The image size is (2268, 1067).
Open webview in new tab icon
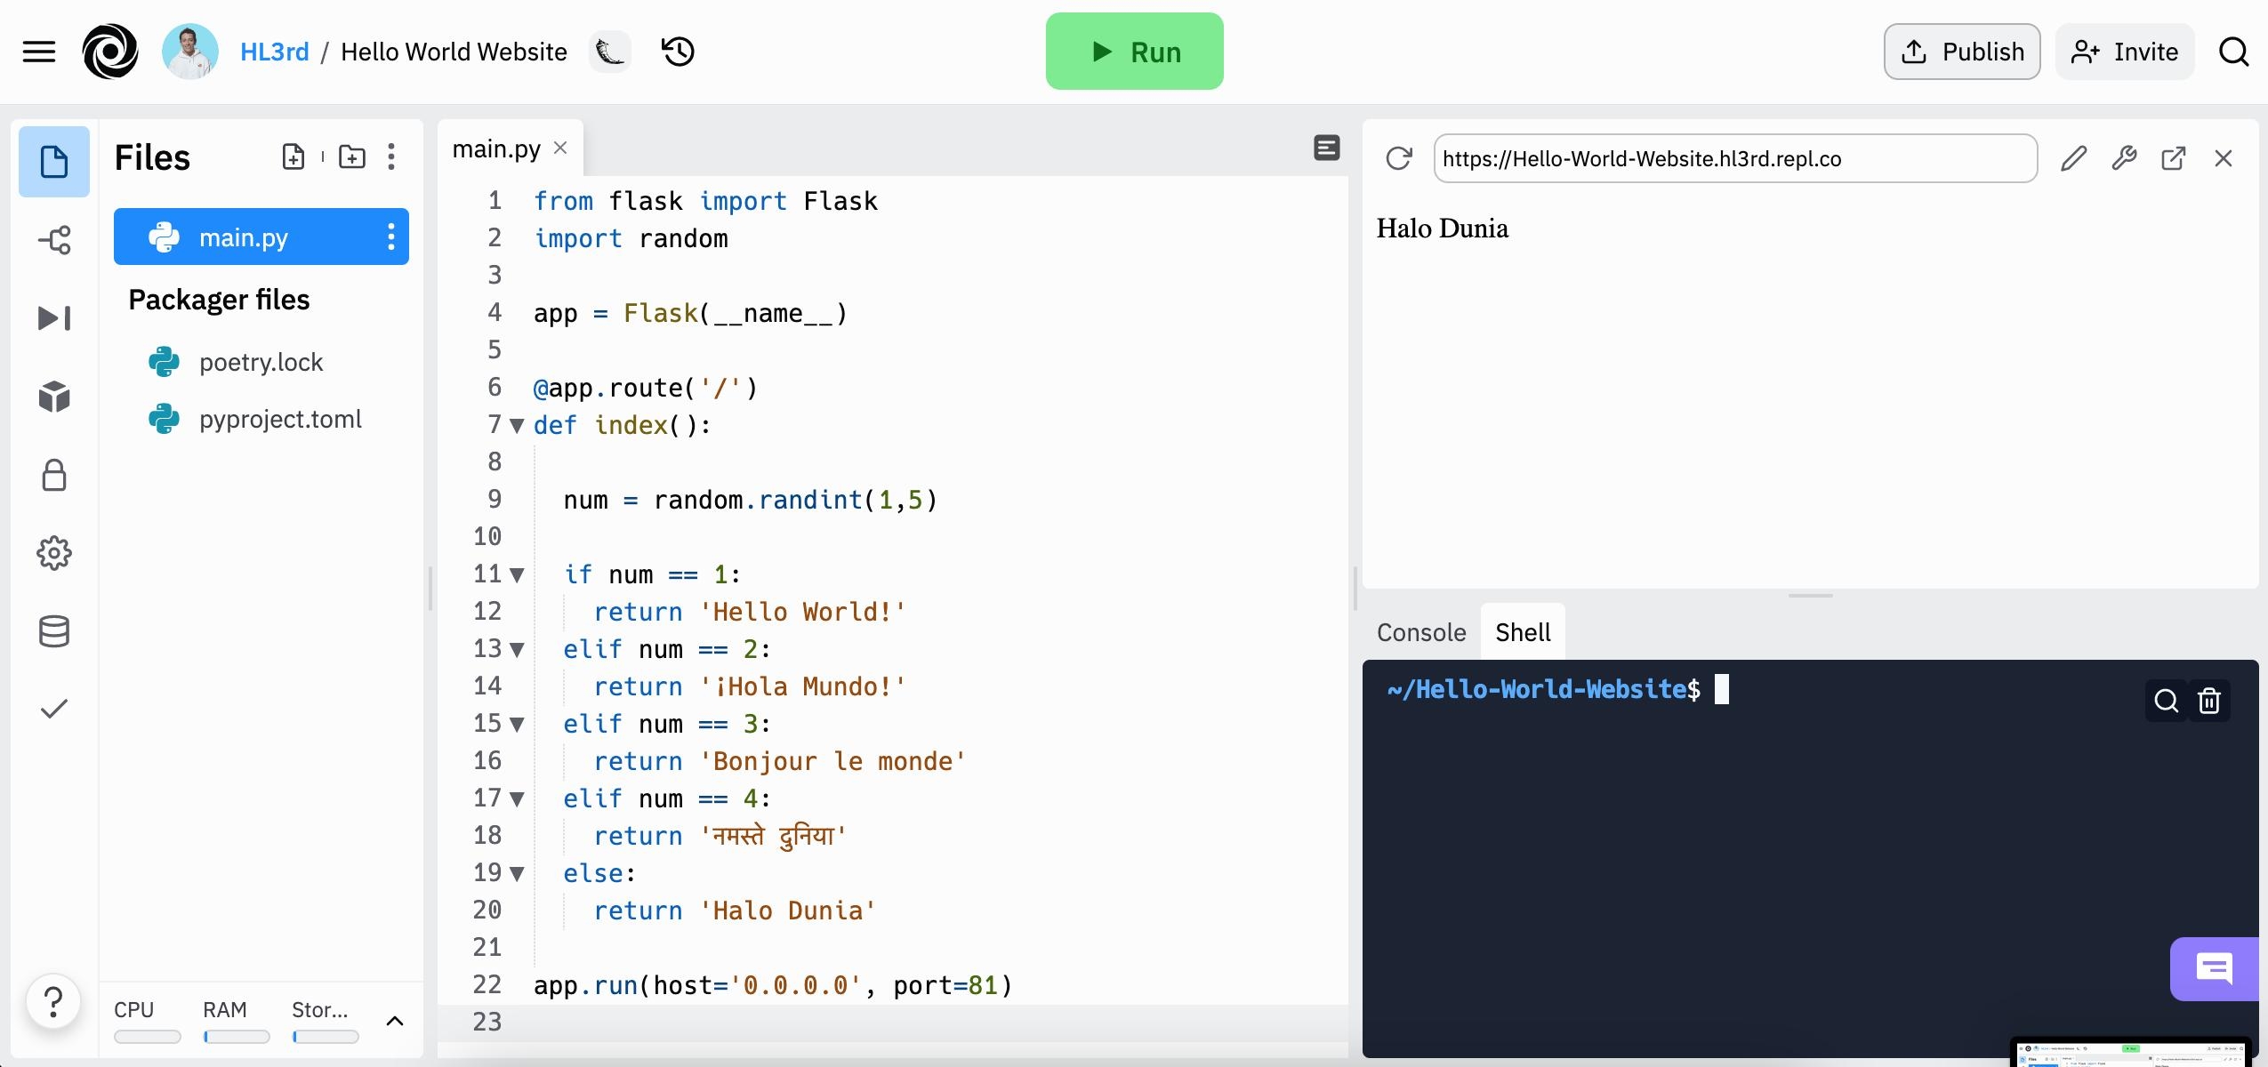click(x=2173, y=158)
